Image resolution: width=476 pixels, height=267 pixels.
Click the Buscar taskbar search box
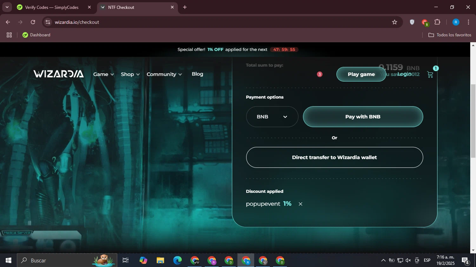67,260
